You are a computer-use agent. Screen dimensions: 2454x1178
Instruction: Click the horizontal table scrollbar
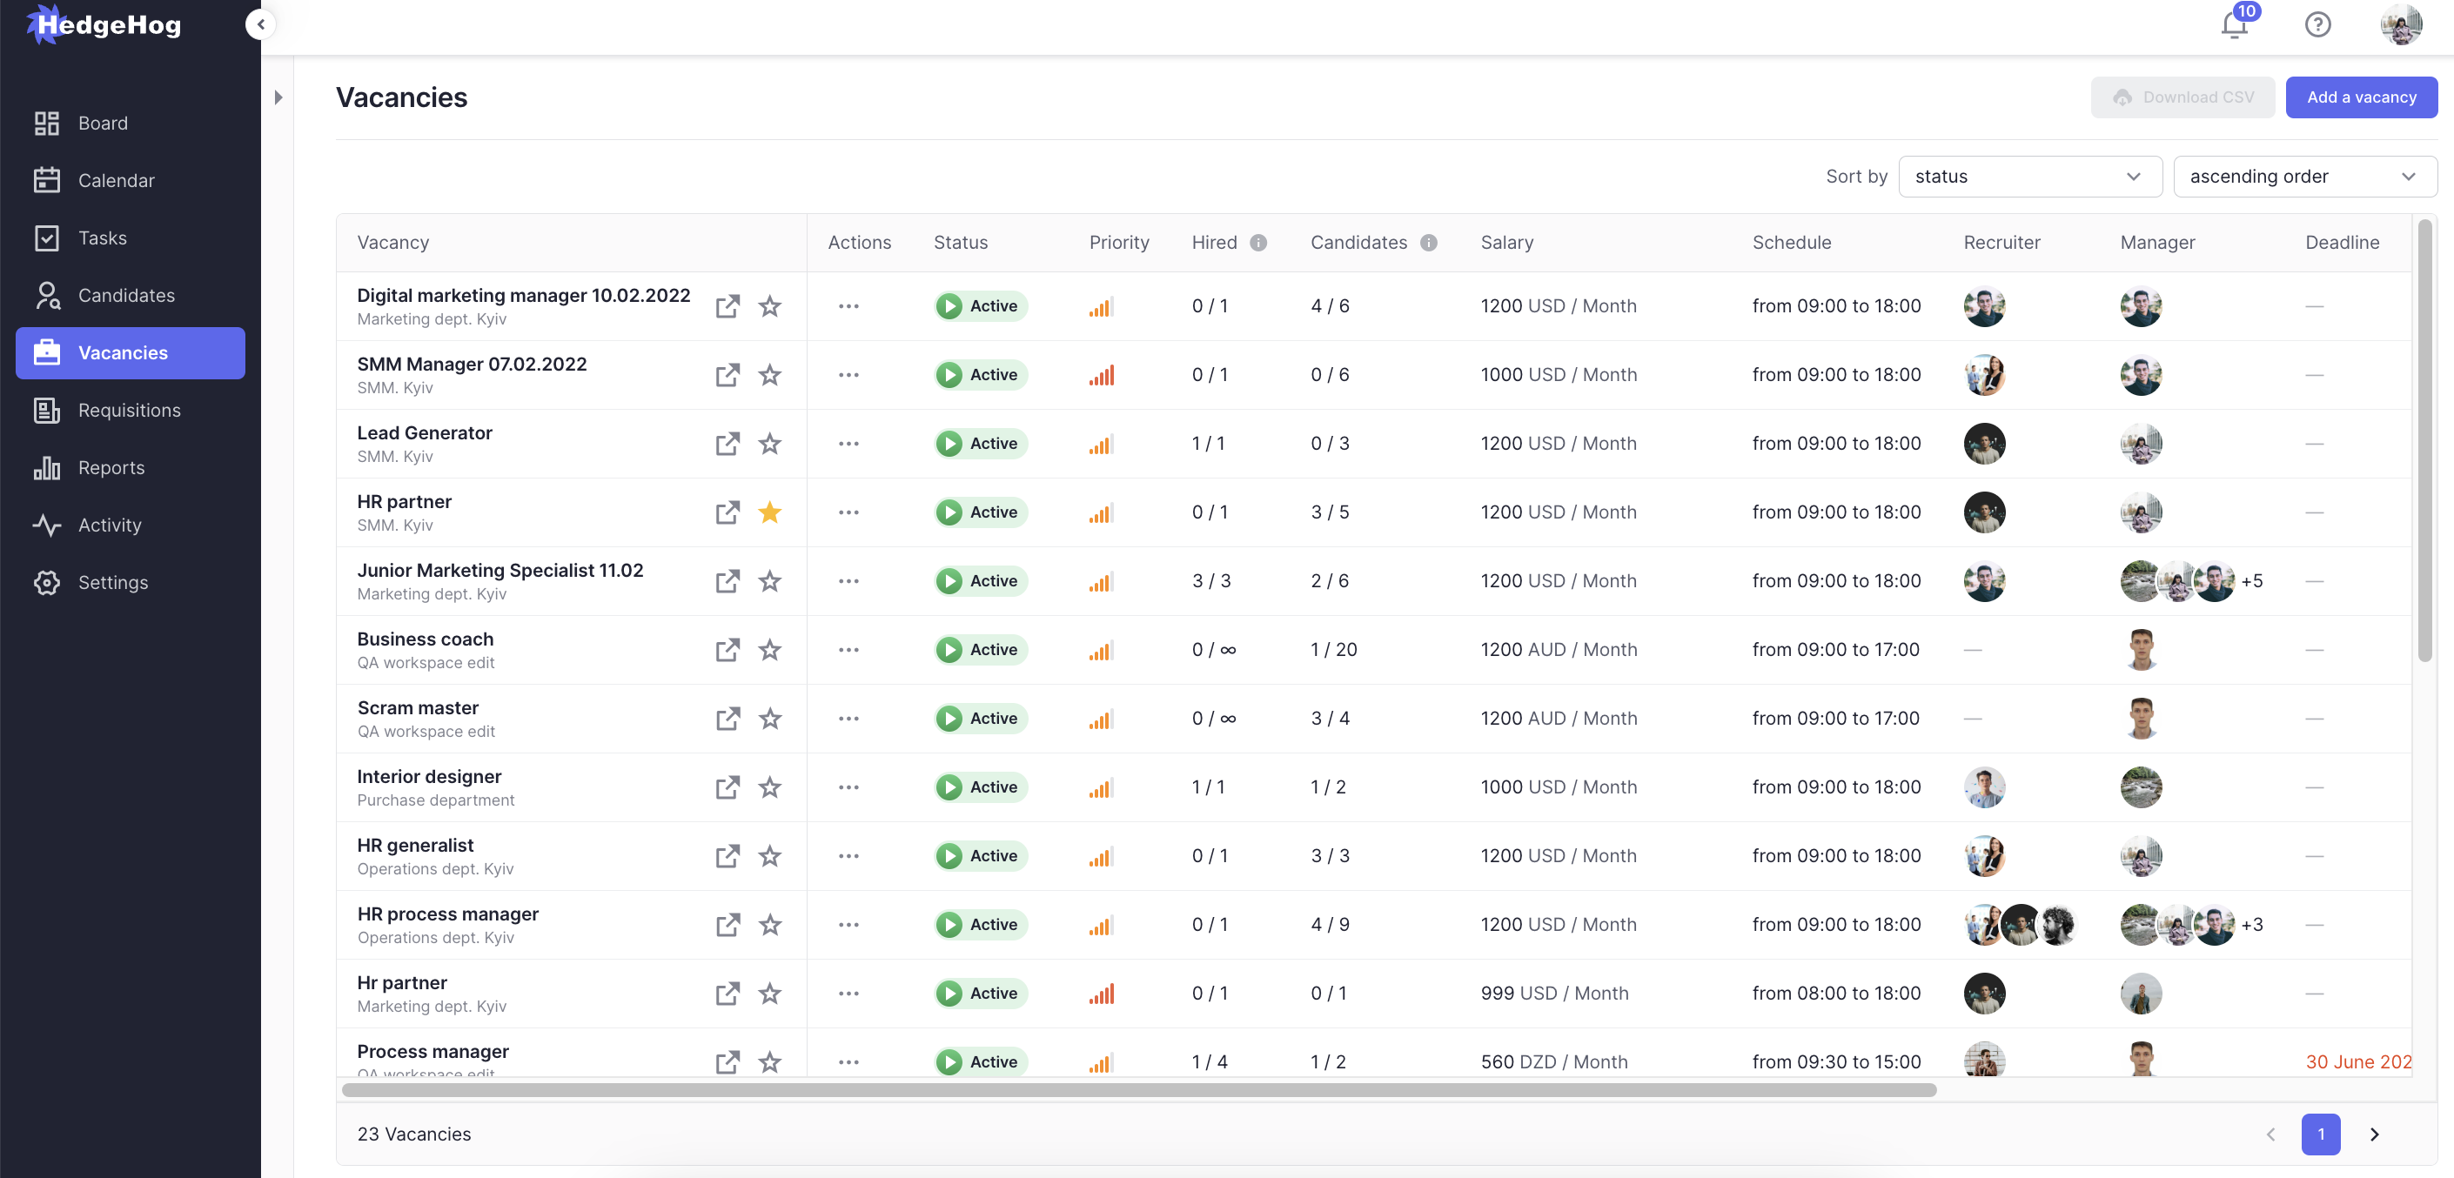(x=1138, y=1089)
